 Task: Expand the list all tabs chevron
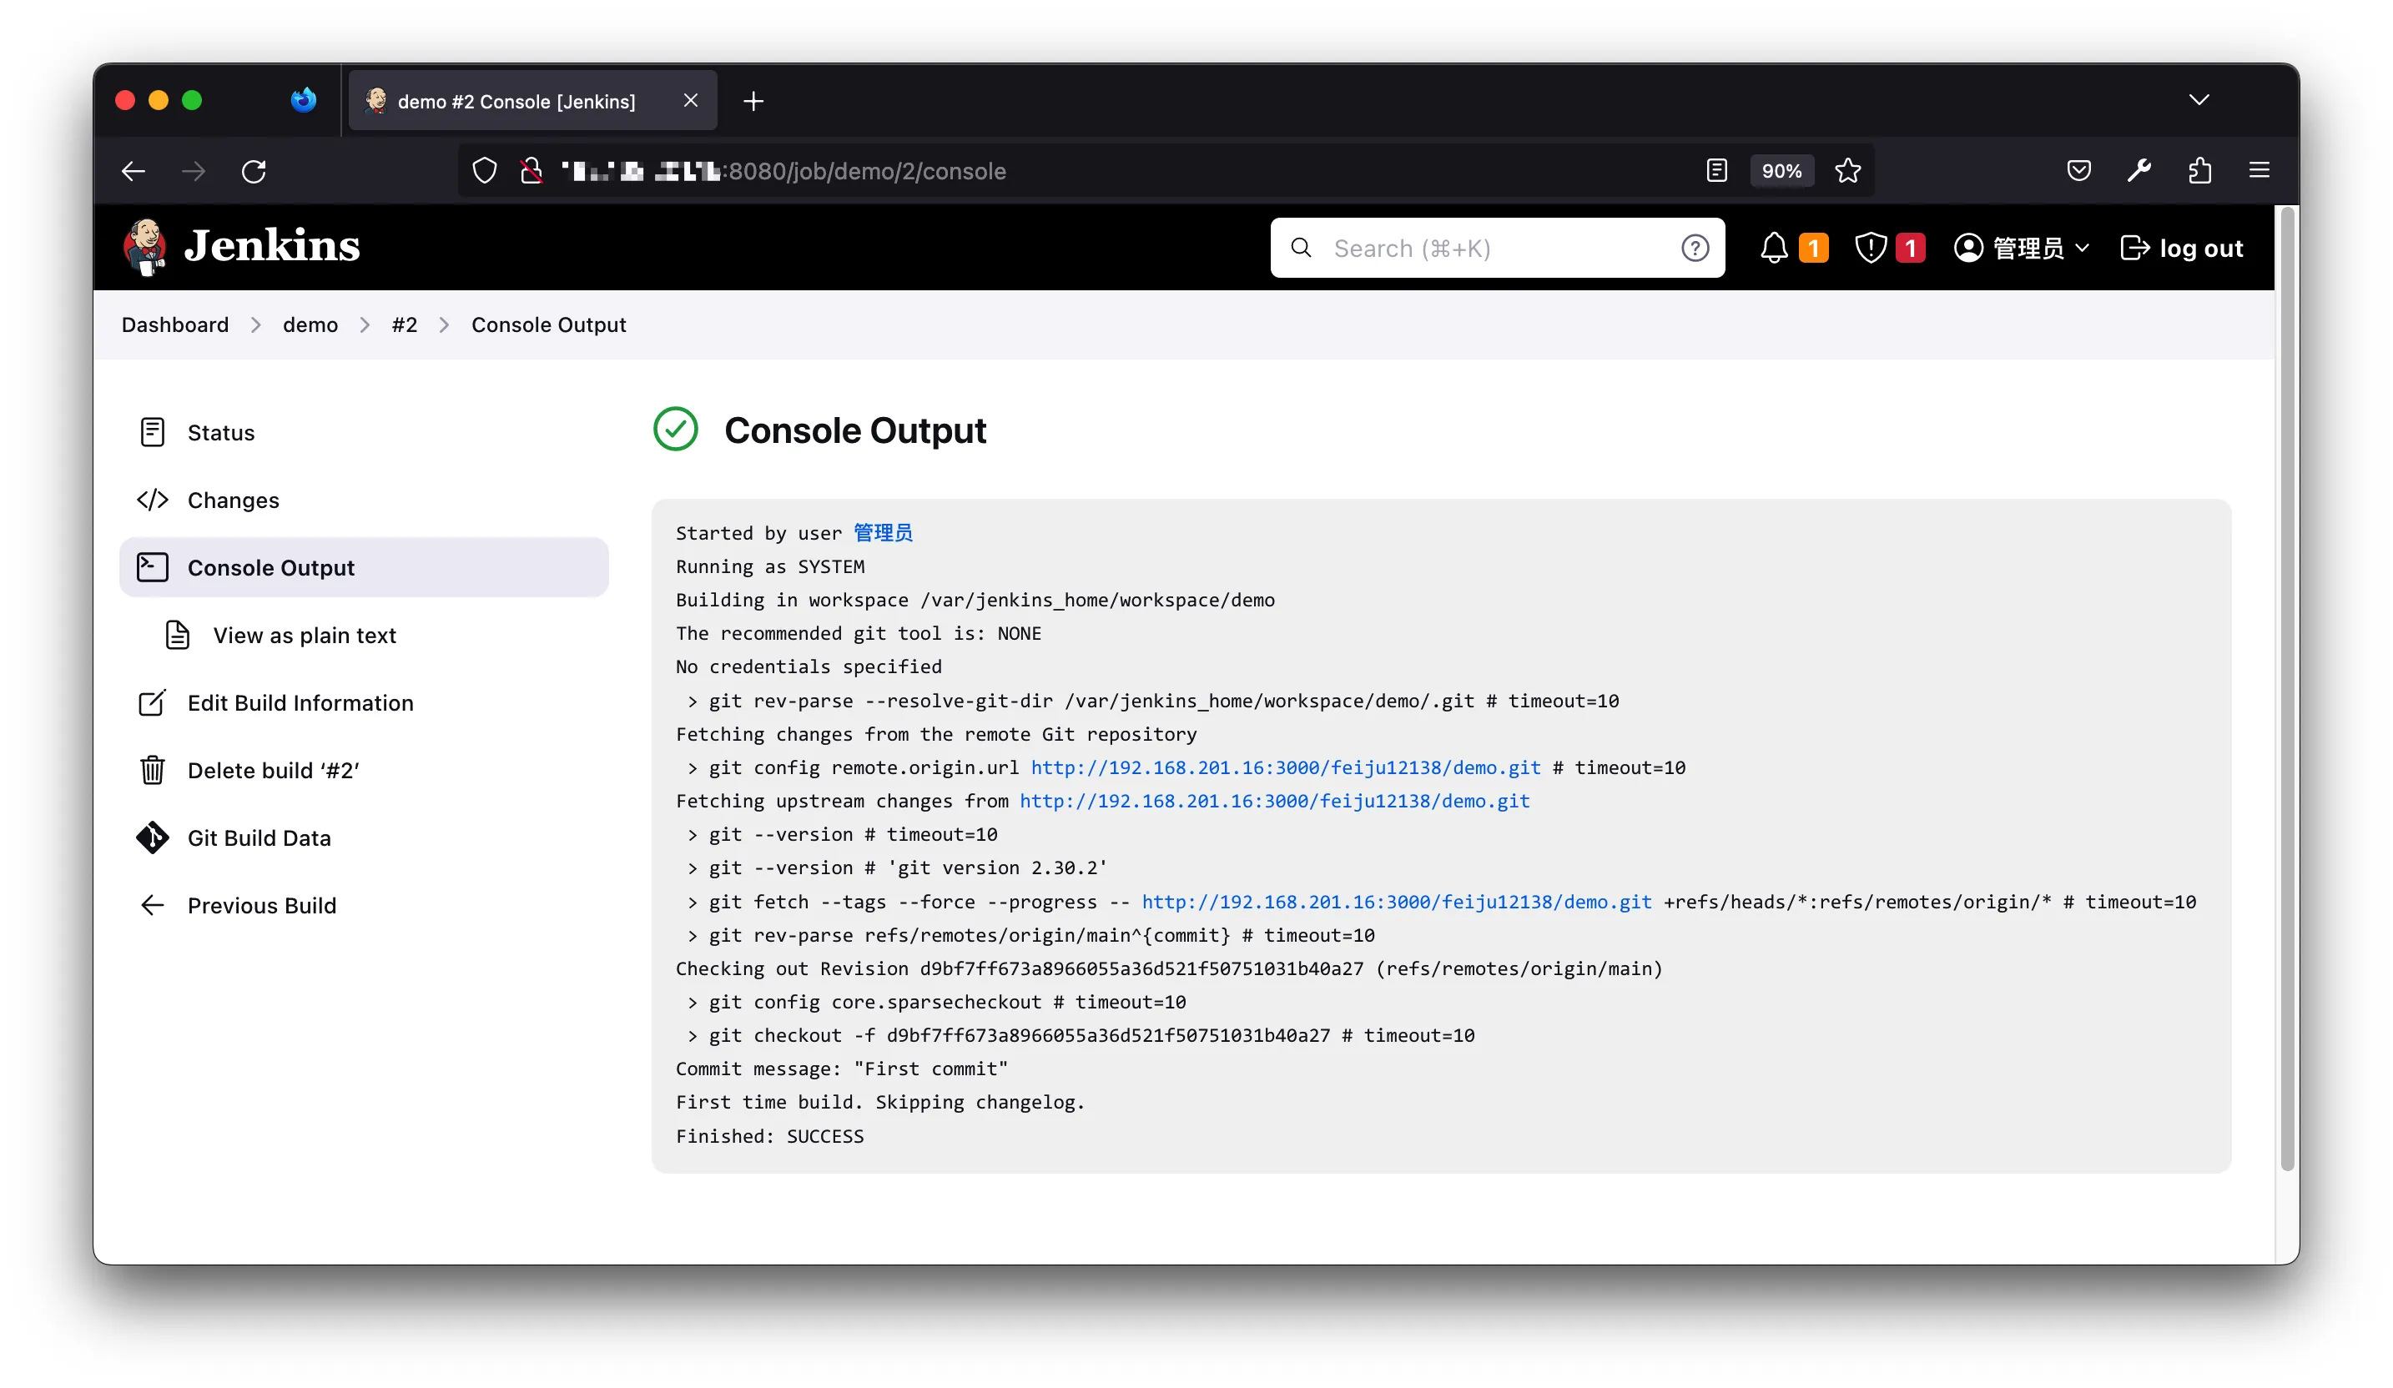[x=2199, y=101]
